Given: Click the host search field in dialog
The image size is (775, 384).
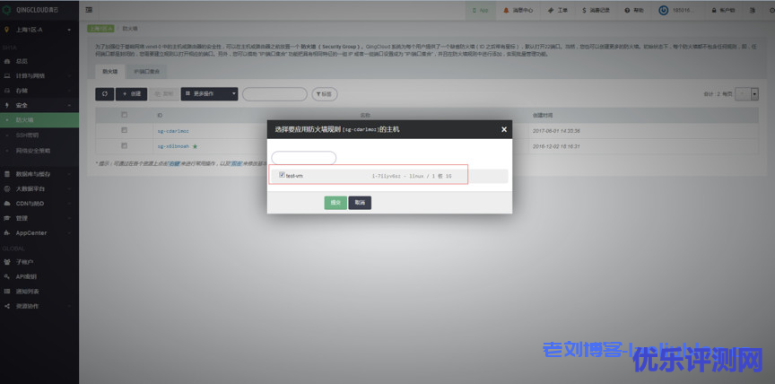Looking at the screenshot, I should (304, 158).
